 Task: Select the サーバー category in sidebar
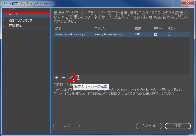click(14, 15)
